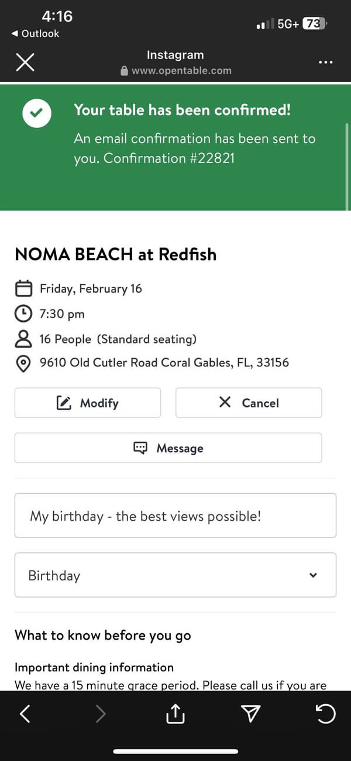Viewport: 351px width, 761px height.
Task: Edit the special request text field
Action: pos(175,516)
